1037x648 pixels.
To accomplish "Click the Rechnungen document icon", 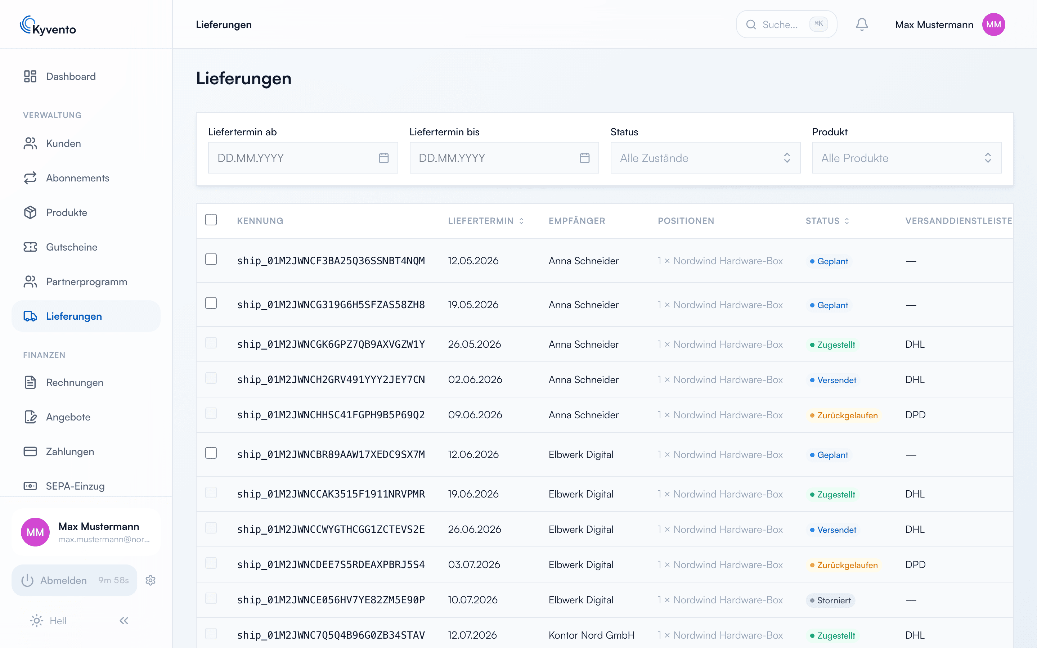I will (30, 382).
